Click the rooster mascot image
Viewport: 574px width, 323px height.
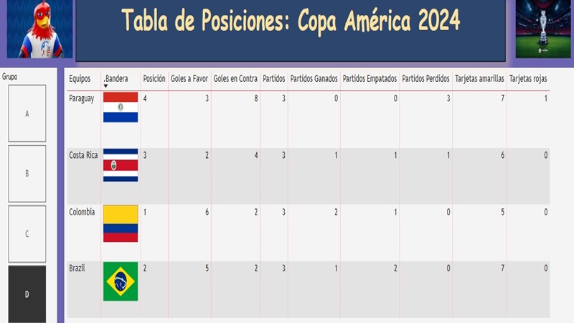[x=39, y=29]
